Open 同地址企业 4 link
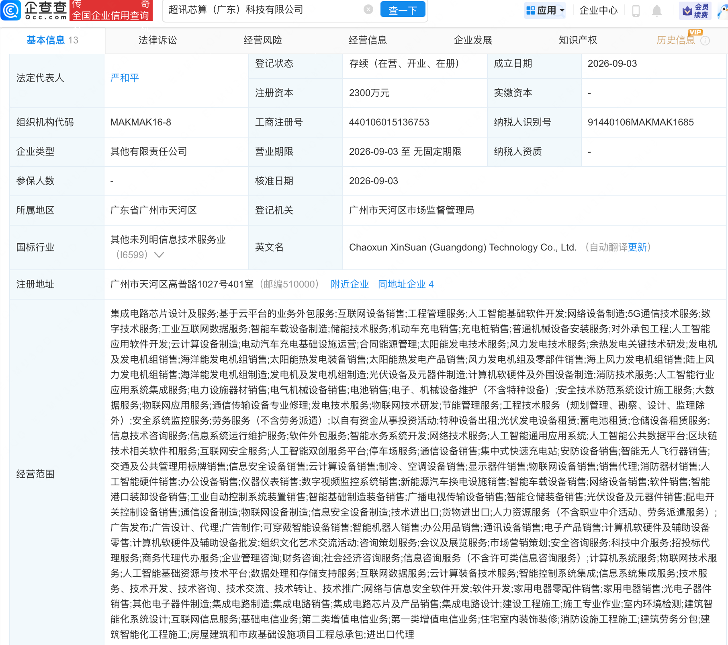Viewport: 728px width, 645px height. tap(406, 284)
